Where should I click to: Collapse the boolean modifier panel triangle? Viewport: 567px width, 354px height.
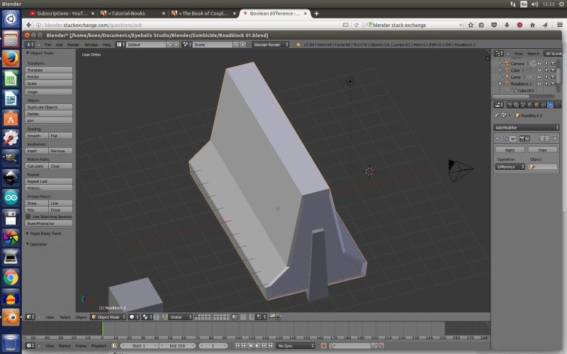(x=498, y=139)
